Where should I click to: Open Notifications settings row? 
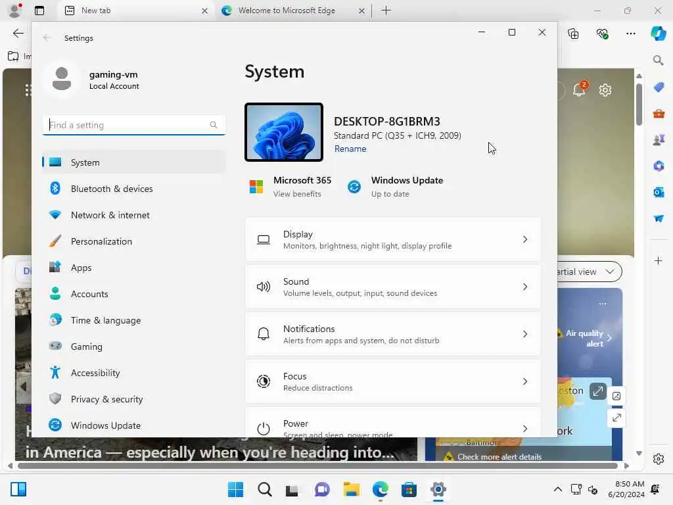coord(393,334)
